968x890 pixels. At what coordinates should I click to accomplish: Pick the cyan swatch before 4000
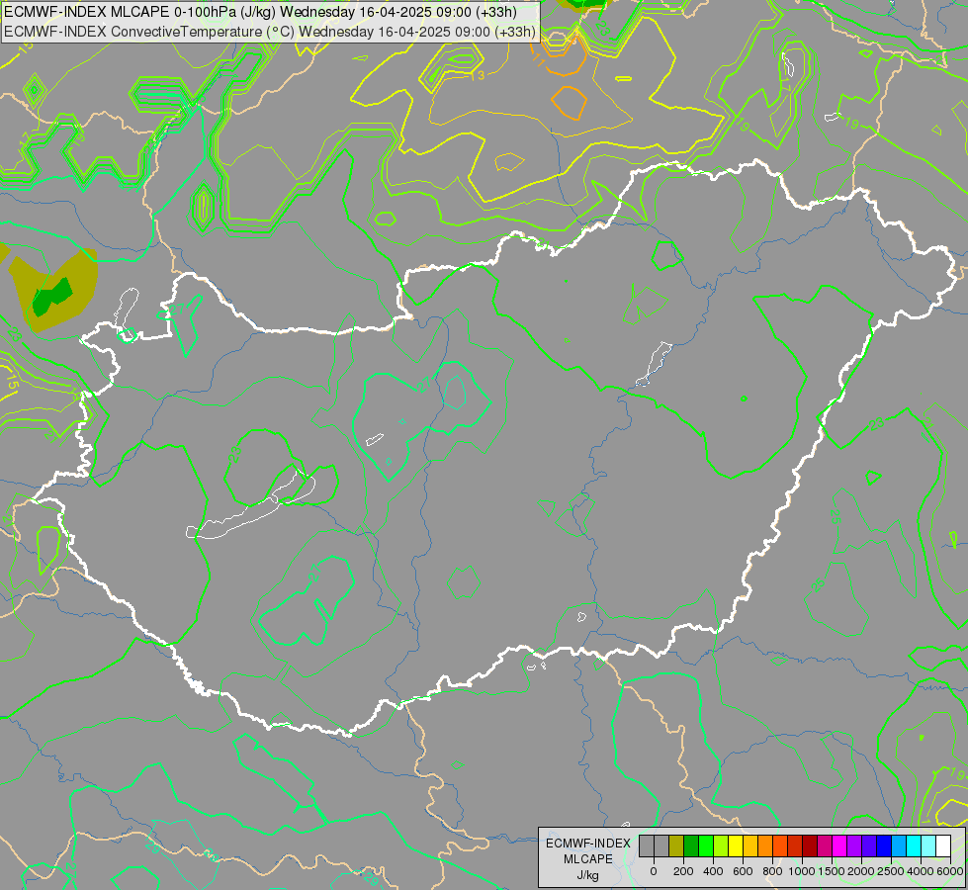pyautogui.click(x=913, y=846)
